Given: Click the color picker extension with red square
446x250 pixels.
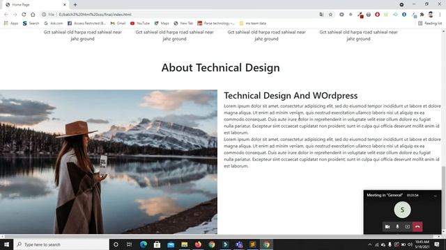Looking at the screenshot, I should pos(360,15).
